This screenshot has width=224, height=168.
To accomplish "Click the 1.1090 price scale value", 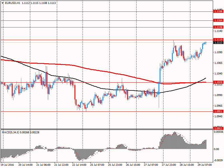I will tap(218, 52).
